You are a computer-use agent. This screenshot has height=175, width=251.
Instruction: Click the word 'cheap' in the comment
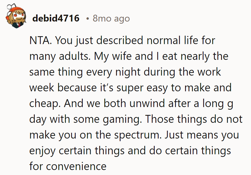[44, 104]
